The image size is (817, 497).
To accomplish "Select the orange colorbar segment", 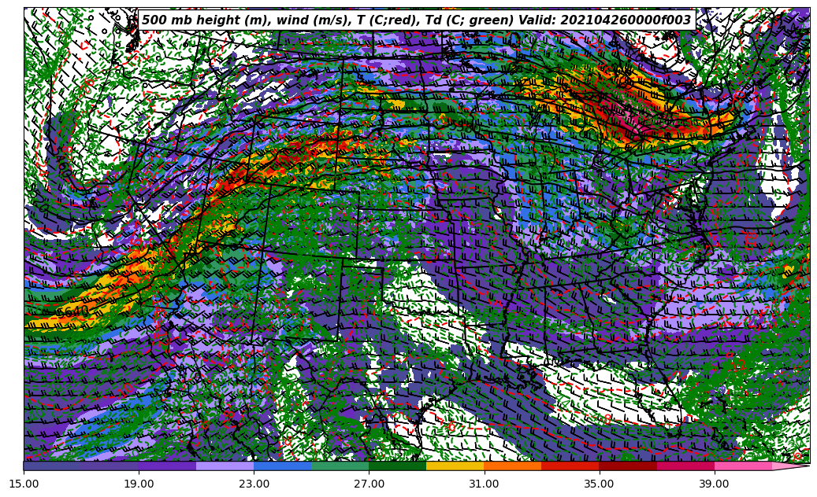I will coord(512,466).
